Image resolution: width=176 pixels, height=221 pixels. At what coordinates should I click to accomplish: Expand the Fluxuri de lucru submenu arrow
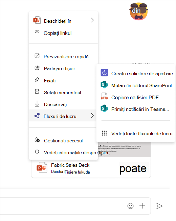pos(92,116)
